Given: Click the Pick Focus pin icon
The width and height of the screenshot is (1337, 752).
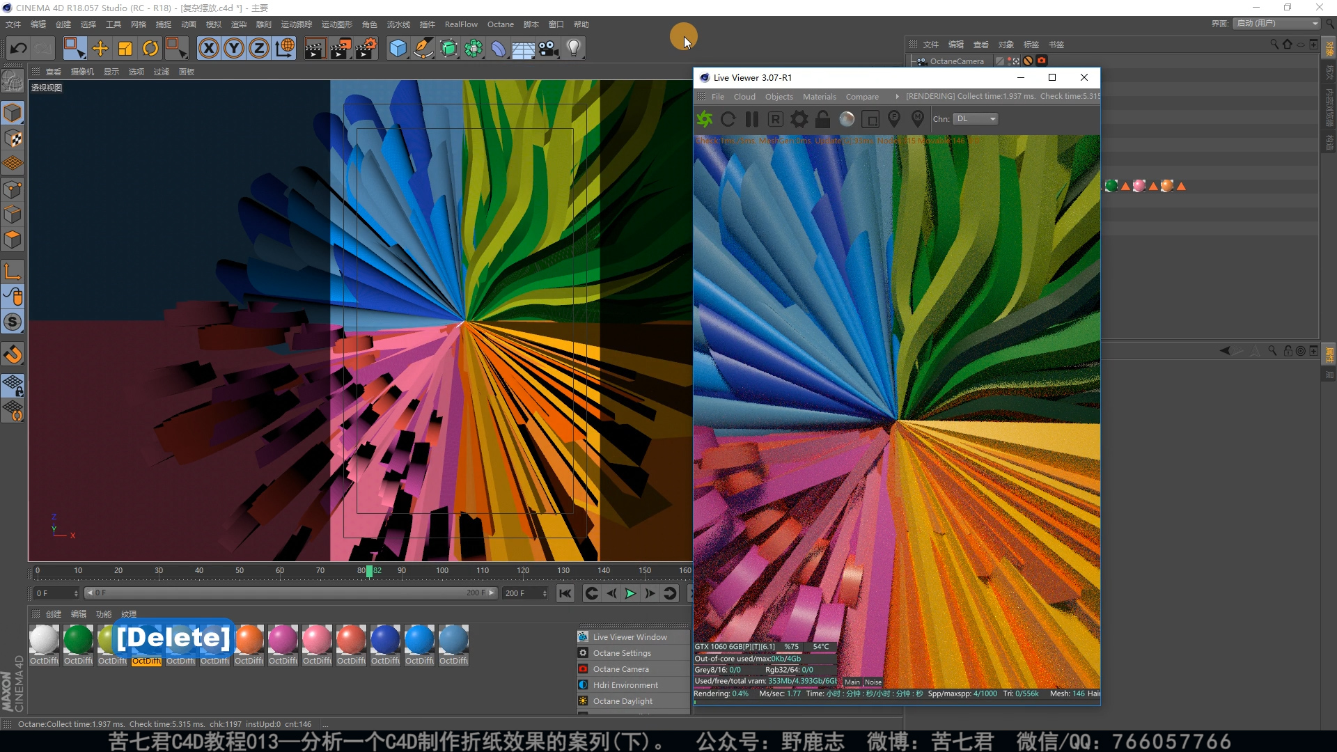Looking at the screenshot, I should tap(894, 119).
